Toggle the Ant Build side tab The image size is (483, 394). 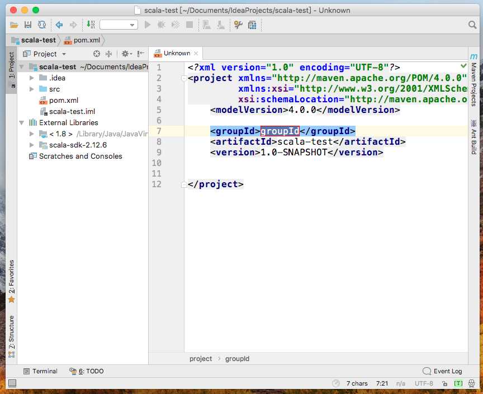point(473,137)
